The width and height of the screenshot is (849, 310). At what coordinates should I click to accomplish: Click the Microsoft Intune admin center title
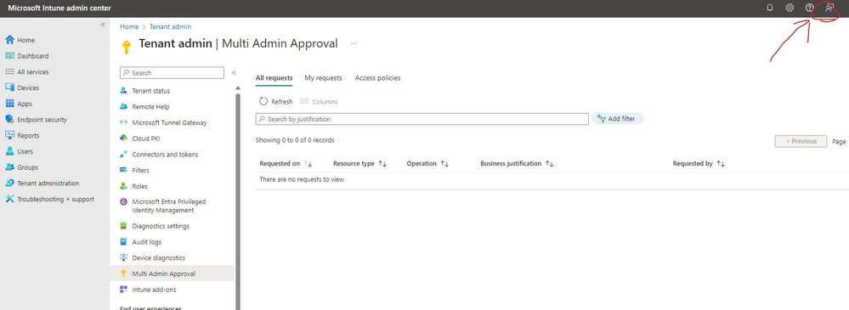pyautogui.click(x=59, y=8)
